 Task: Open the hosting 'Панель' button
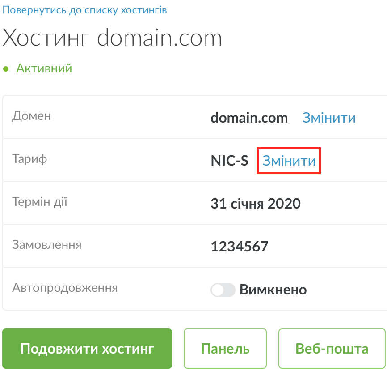(225, 349)
